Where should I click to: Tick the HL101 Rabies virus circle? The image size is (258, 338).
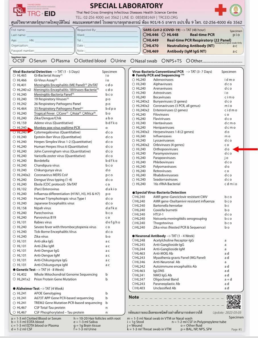[x=14, y=222]
